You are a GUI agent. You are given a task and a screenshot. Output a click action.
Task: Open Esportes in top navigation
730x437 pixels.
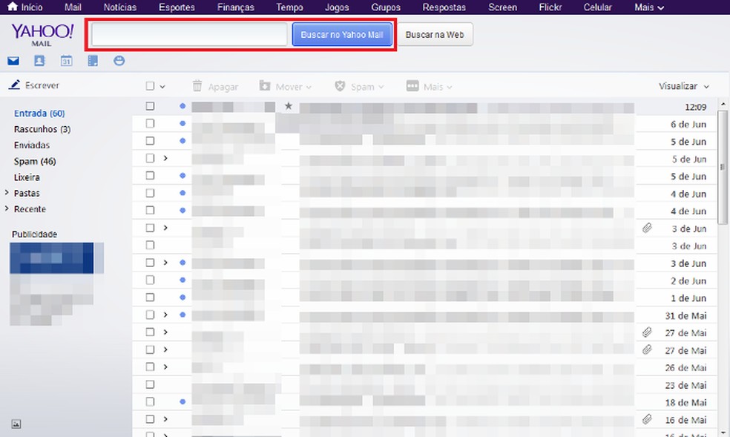click(177, 7)
